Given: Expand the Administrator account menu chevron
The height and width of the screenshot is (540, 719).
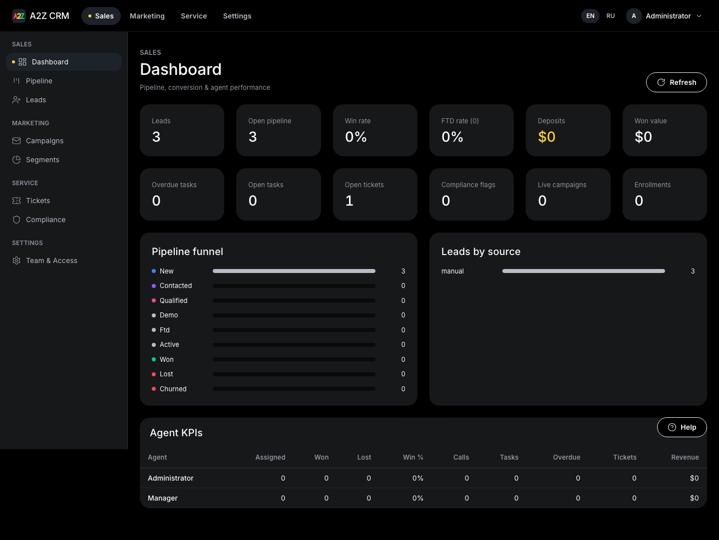Looking at the screenshot, I should click(699, 16).
